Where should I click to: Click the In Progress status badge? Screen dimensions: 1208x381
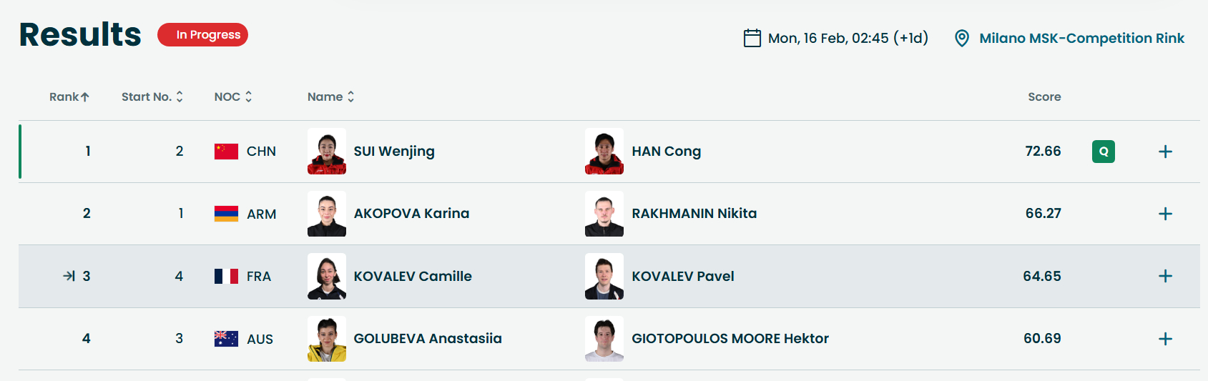point(203,35)
